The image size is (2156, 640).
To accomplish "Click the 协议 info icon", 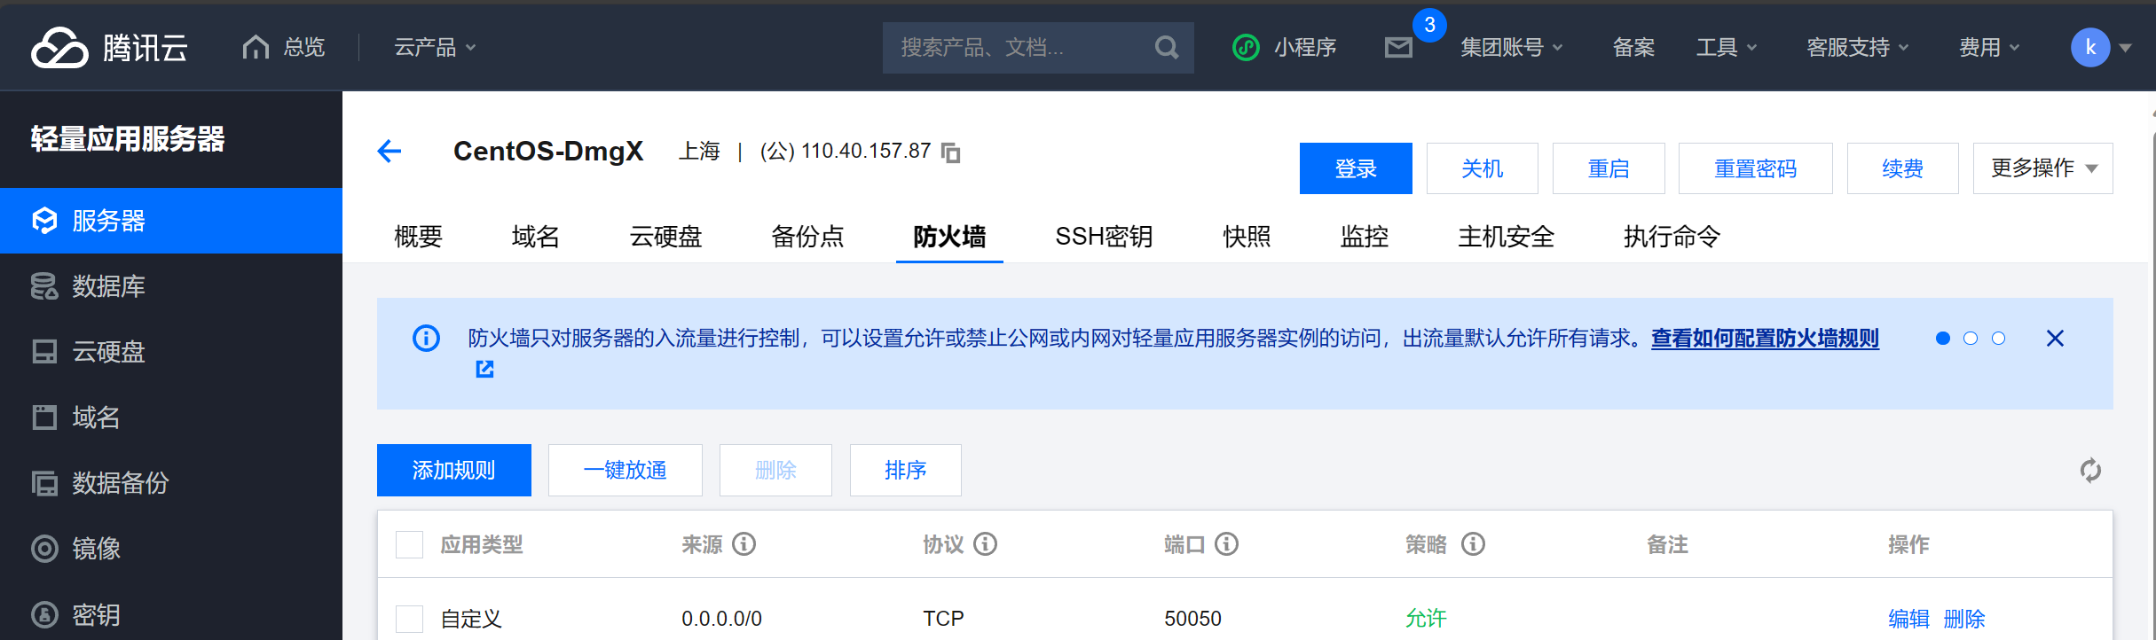I will click(985, 543).
